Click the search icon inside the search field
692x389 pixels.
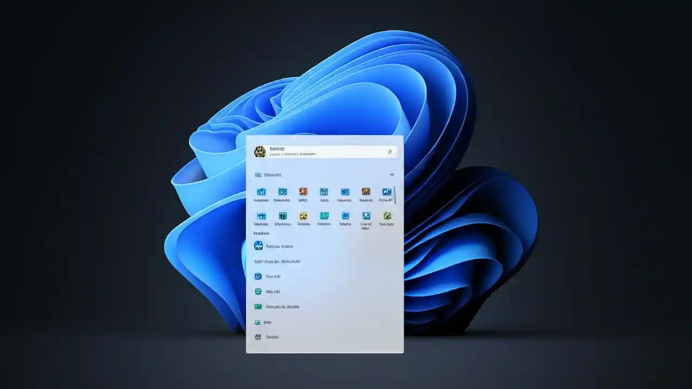[391, 152]
